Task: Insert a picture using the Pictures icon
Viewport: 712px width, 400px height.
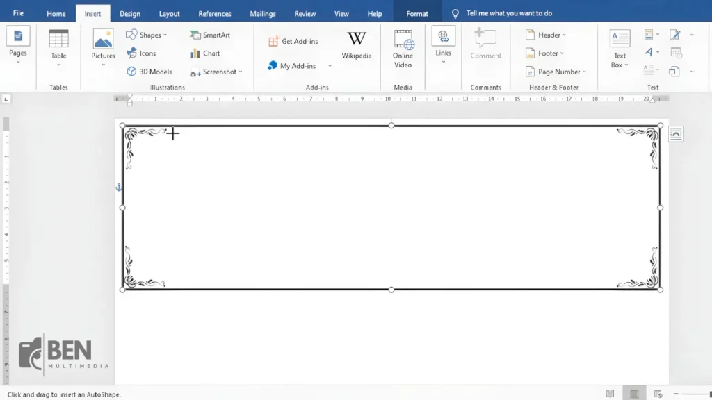Action: coord(102,42)
